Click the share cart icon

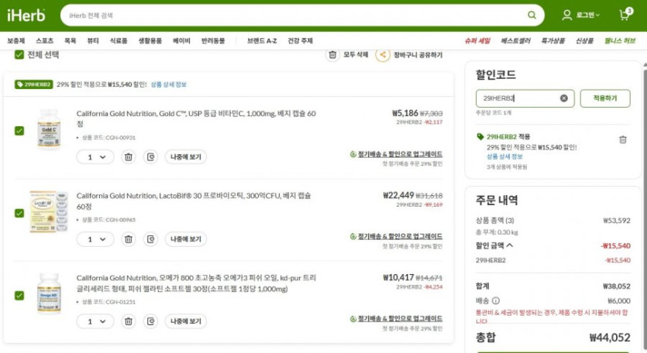[382, 55]
